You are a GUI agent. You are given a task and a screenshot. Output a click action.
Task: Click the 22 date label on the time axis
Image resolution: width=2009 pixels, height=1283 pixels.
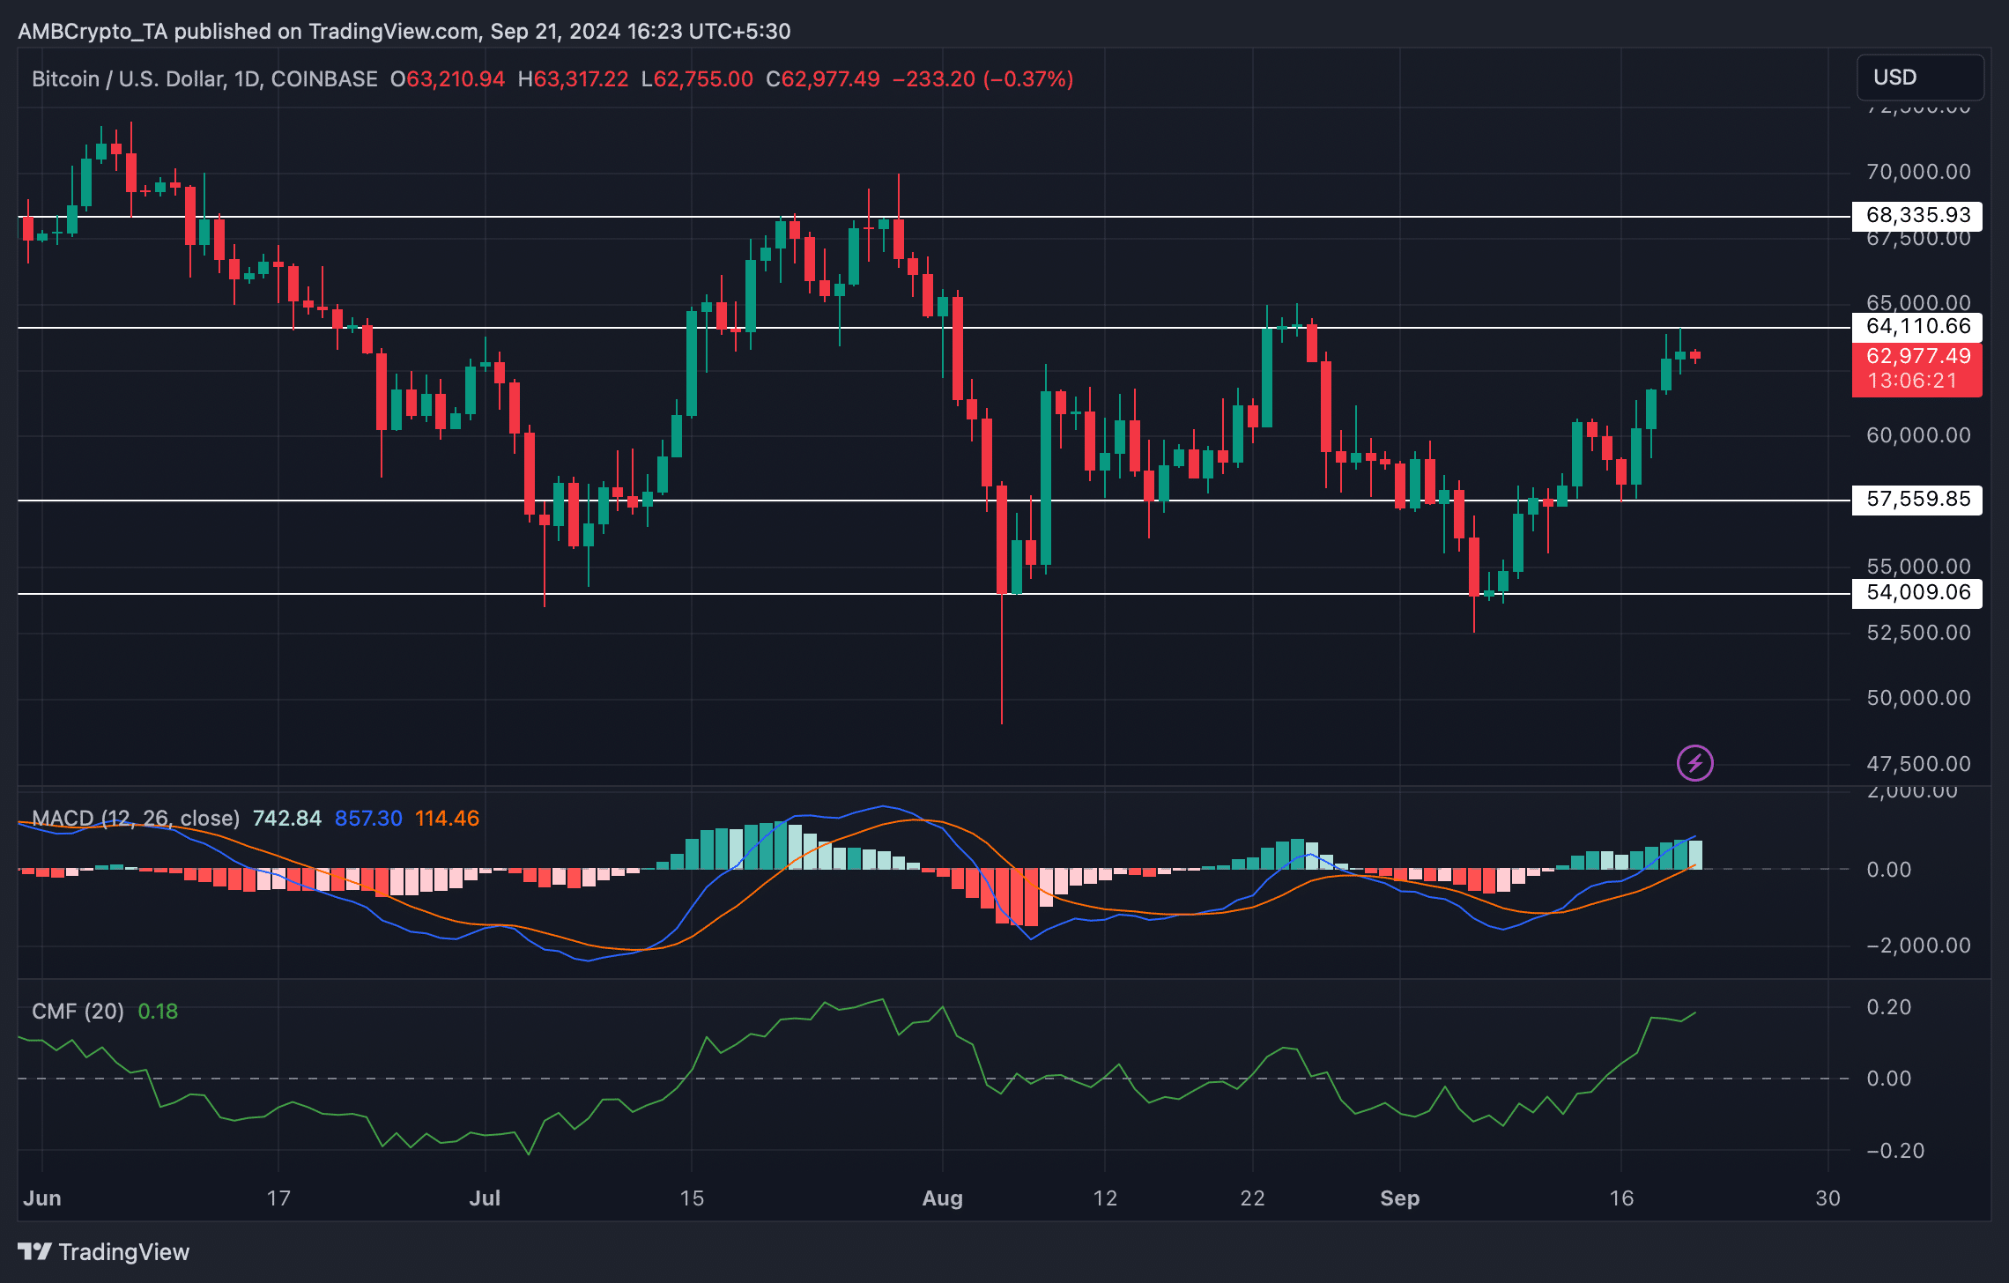(x=1252, y=1198)
